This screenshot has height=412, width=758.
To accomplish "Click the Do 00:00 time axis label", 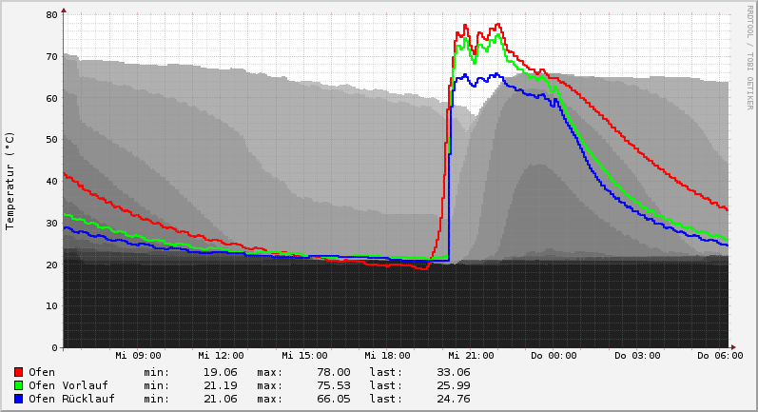I will [x=554, y=356].
